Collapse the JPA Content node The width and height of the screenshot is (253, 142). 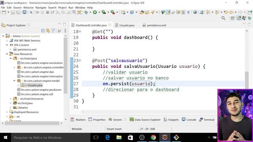(7, 45)
